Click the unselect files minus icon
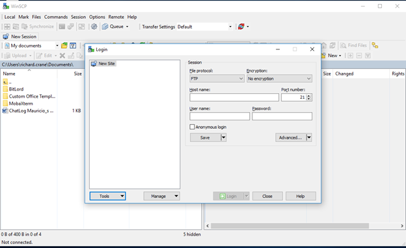The image size is (406, 248). coord(359,55)
